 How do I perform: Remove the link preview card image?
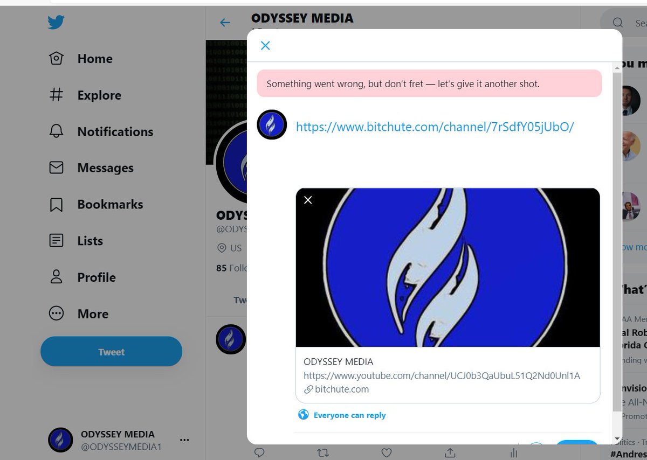(308, 200)
